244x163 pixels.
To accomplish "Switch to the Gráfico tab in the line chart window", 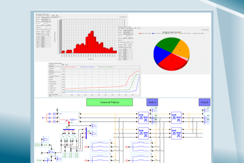I will pos(63,65).
